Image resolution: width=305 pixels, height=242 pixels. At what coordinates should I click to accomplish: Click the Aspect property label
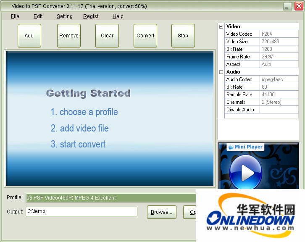[242, 64]
